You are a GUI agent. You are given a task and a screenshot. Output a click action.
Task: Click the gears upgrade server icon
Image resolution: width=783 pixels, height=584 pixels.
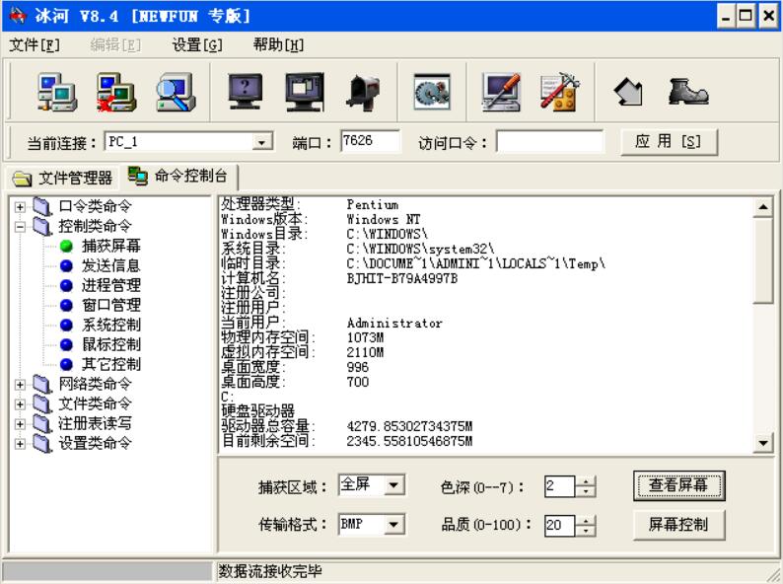pyautogui.click(x=432, y=92)
